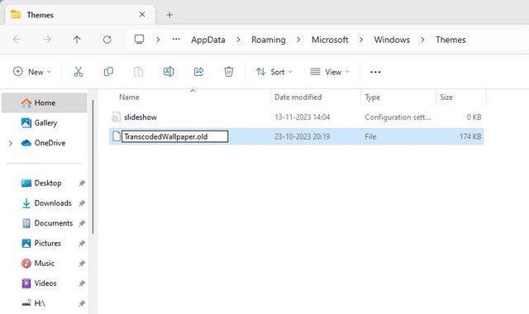This screenshot has height=314, width=529.
Task: Open the View dropdown
Action: pos(330,72)
